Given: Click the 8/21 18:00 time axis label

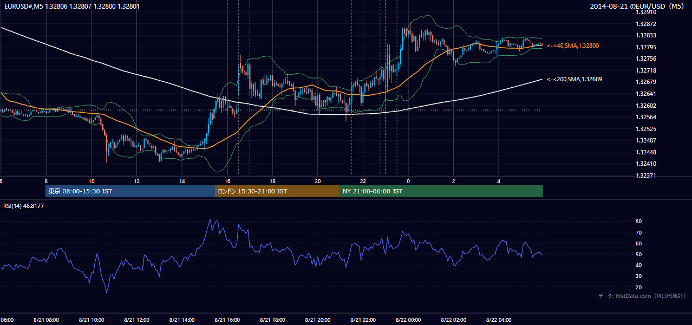Looking at the screenshot, I should coord(272,320).
